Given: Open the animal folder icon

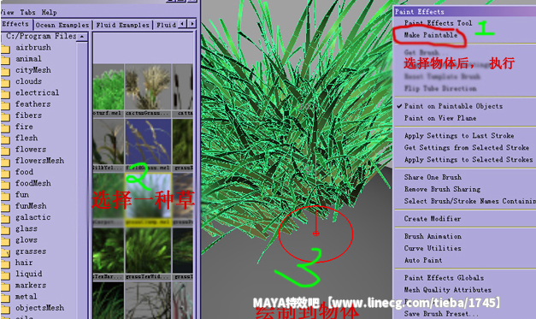Looking at the screenshot, I should point(5,60).
